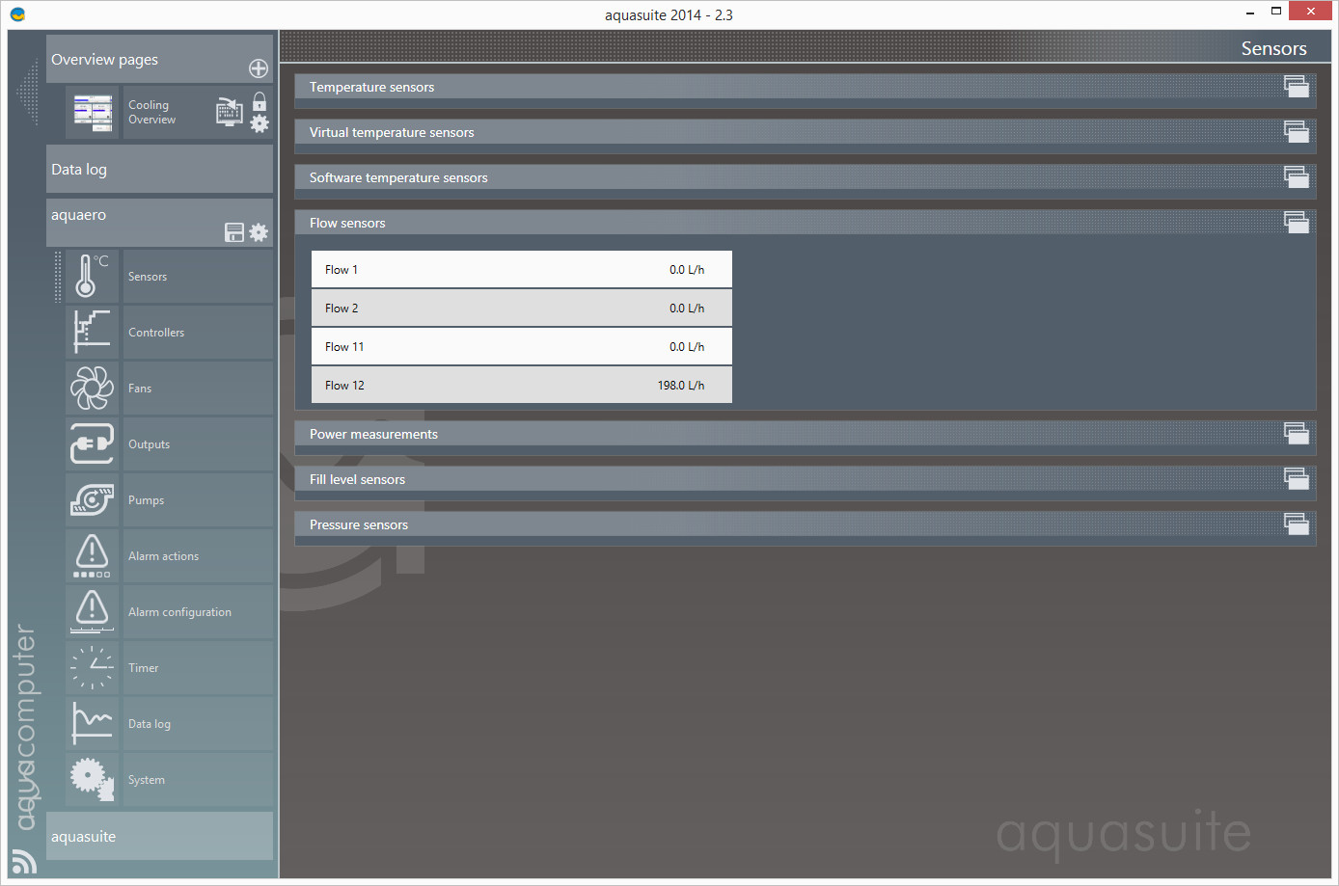Click the Controllers curve icon
The height and width of the screenshot is (886, 1339).
click(93, 333)
